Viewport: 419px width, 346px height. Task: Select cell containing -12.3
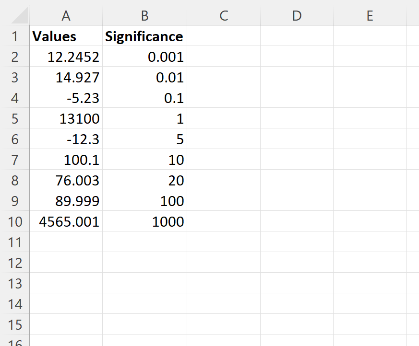66,138
